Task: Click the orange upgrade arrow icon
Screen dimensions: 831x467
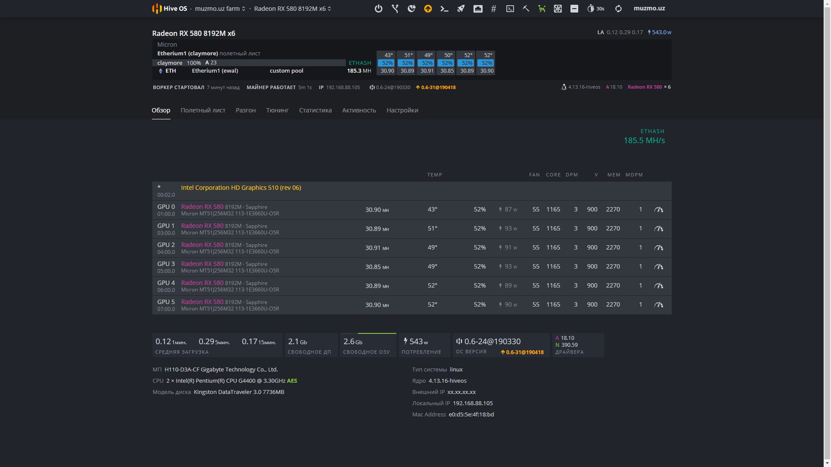Action: click(x=428, y=9)
